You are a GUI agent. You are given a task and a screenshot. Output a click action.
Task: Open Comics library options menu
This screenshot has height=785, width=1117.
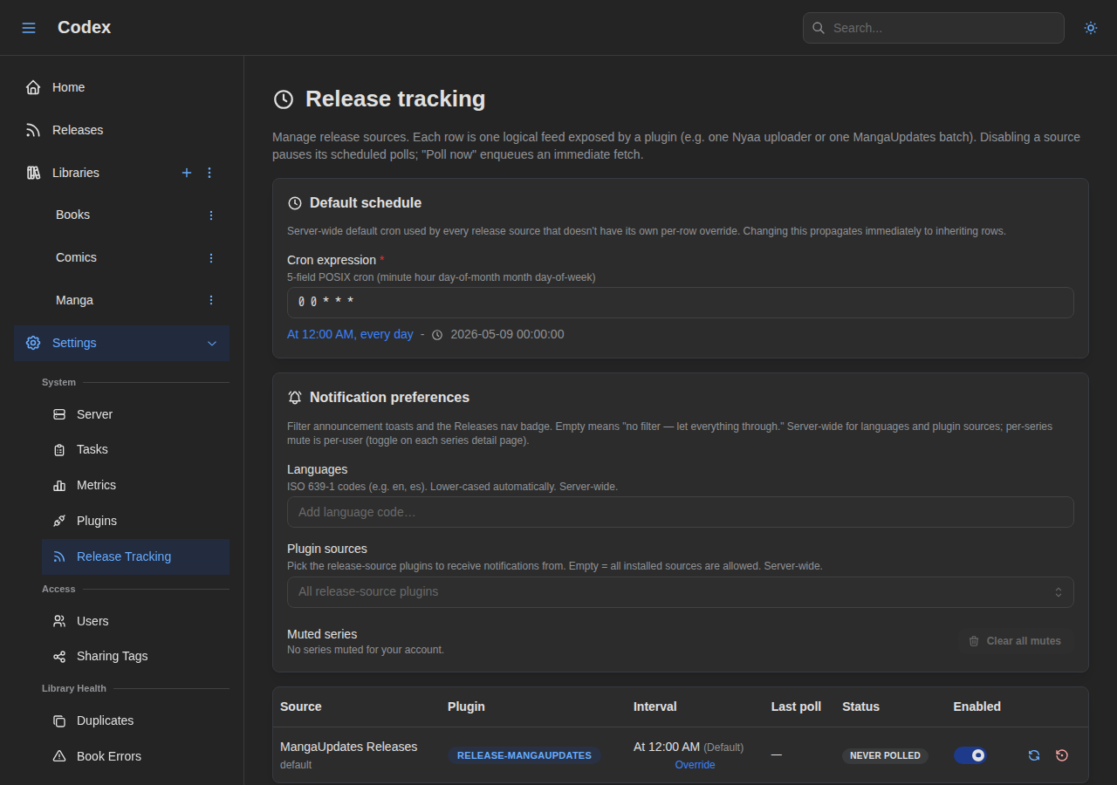pos(210,257)
